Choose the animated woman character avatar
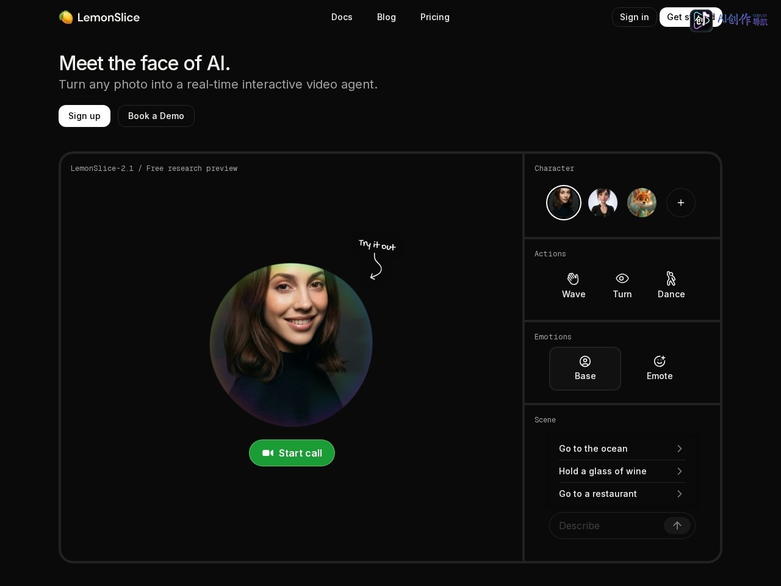Viewport: 781px width, 586px height. click(603, 203)
